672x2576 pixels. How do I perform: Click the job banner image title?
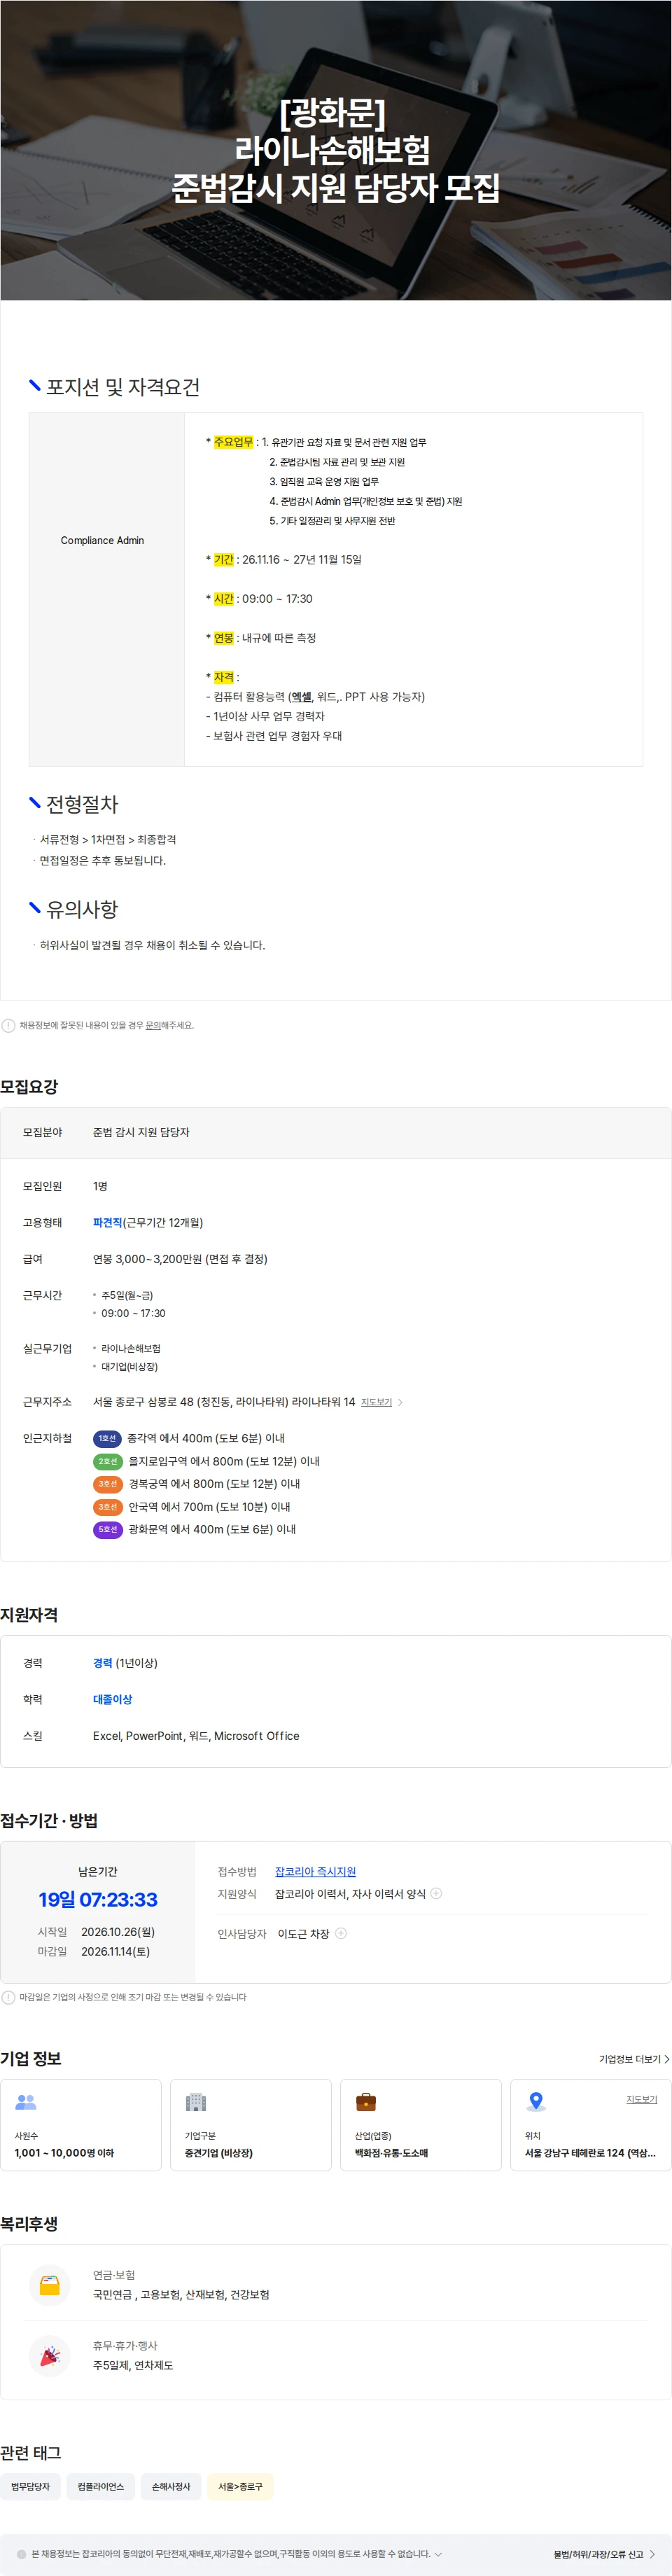click(335, 150)
